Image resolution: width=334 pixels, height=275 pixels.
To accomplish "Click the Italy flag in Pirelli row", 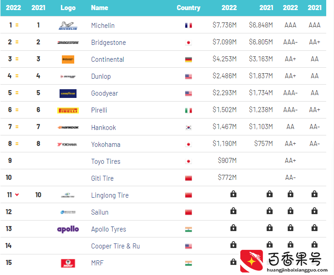I will point(188,110).
